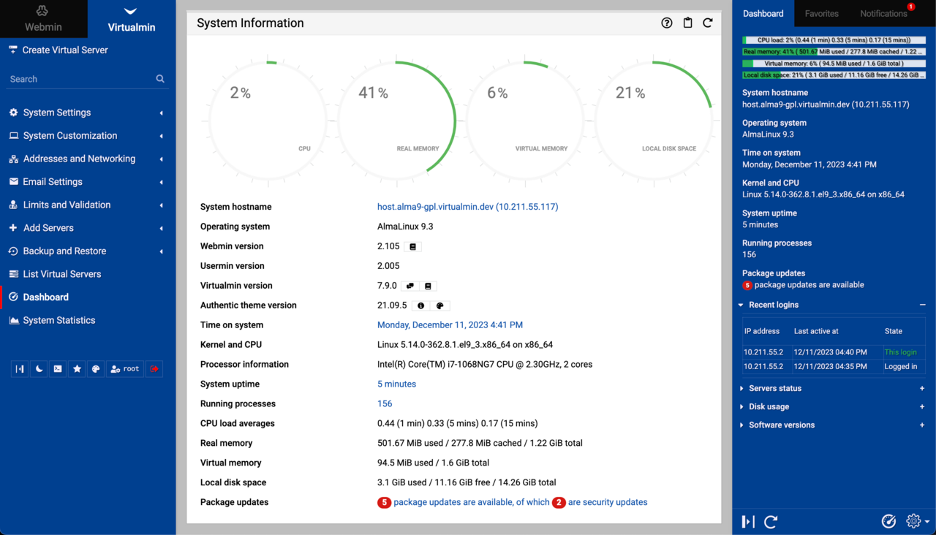Click the Search input field

80,79
